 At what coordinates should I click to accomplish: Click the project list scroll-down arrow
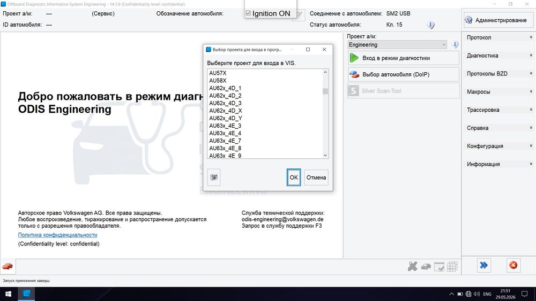point(325,155)
